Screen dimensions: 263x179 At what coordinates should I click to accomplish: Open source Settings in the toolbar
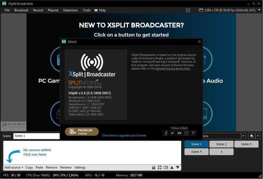pos(80,167)
